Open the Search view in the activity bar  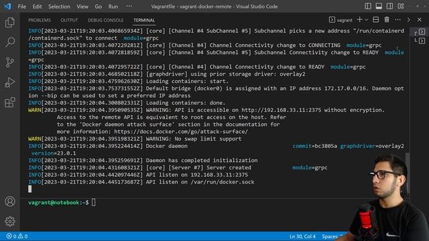[x=10, y=42]
